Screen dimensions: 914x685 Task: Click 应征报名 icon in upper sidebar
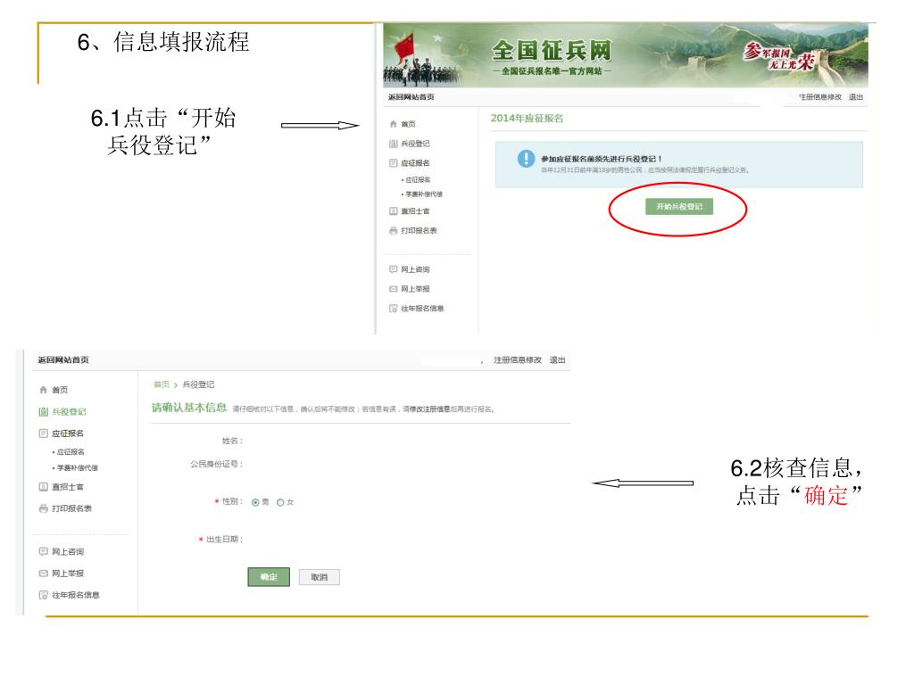coord(393,163)
